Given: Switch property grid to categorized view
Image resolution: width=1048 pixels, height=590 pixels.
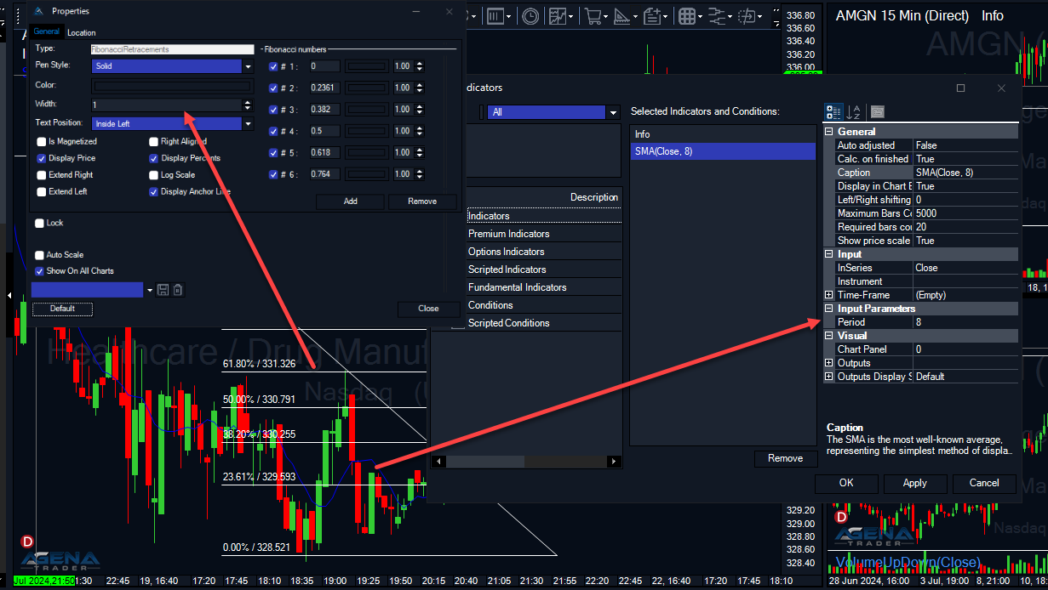Looking at the screenshot, I should [834, 112].
